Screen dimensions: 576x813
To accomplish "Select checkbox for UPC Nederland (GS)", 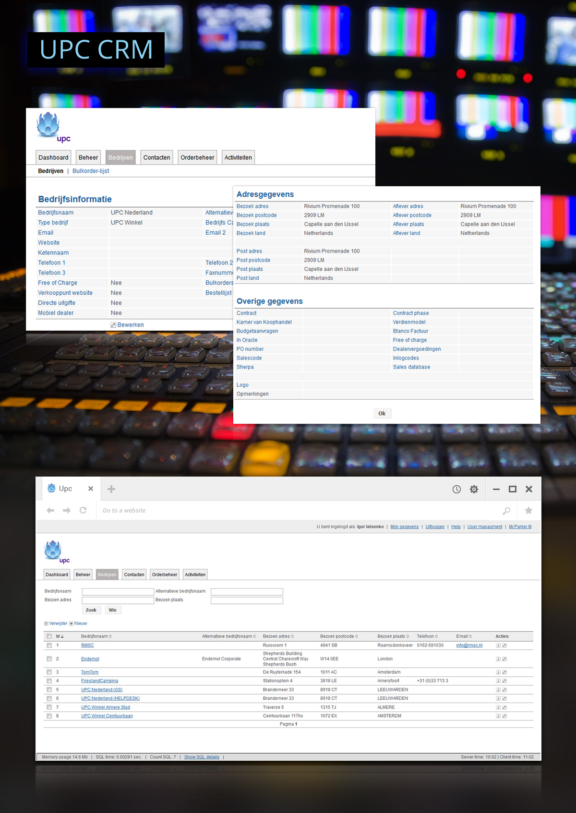I will click(x=49, y=690).
